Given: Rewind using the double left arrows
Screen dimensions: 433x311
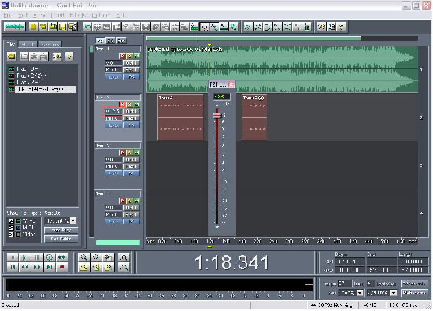Looking at the screenshot, I should point(24,267).
